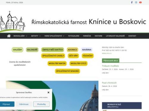Open Společenství chvály button
Screen dimensions: 149x111
pos(53,56)
